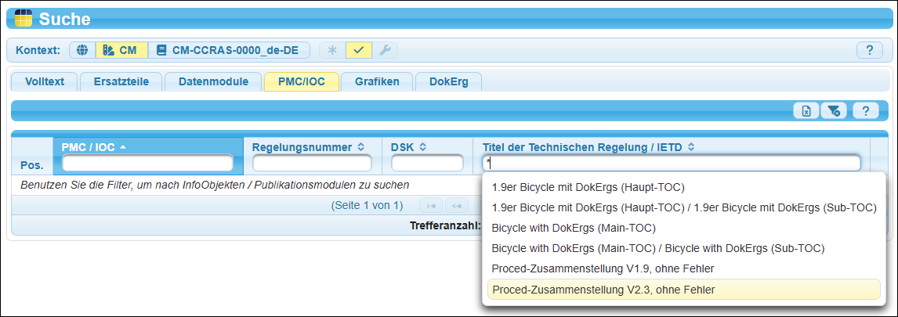Switch to the Volltext tab
Screen dimensions: 898x317
click(44, 81)
